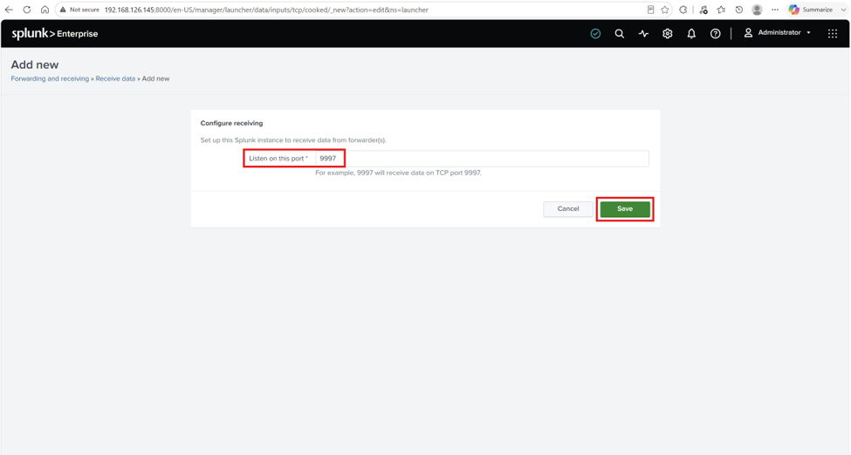Expand the chevron next to Summarize
851x455 pixels.
[843, 10]
